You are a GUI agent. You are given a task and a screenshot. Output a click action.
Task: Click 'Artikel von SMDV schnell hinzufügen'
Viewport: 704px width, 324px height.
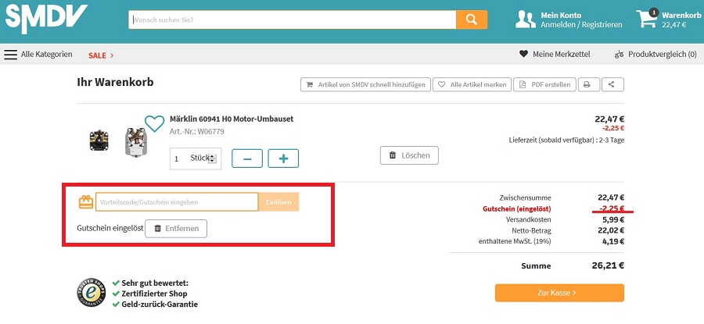coord(365,84)
